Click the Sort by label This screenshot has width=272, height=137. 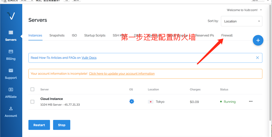point(213,21)
